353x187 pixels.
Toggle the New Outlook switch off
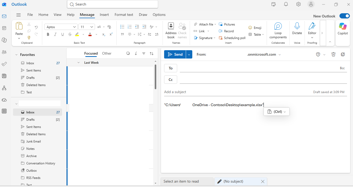pos(344,16)
